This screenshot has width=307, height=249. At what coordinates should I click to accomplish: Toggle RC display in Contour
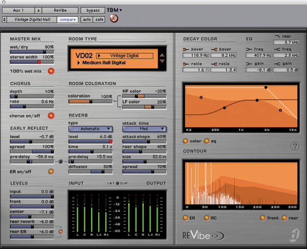(207, 218)
